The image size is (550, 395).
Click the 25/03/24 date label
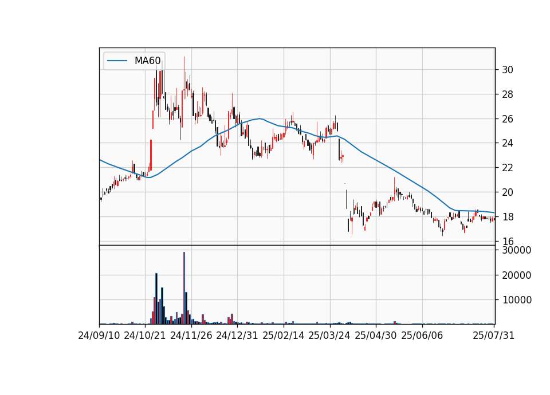pyautogui.click(x=329, y=335)
